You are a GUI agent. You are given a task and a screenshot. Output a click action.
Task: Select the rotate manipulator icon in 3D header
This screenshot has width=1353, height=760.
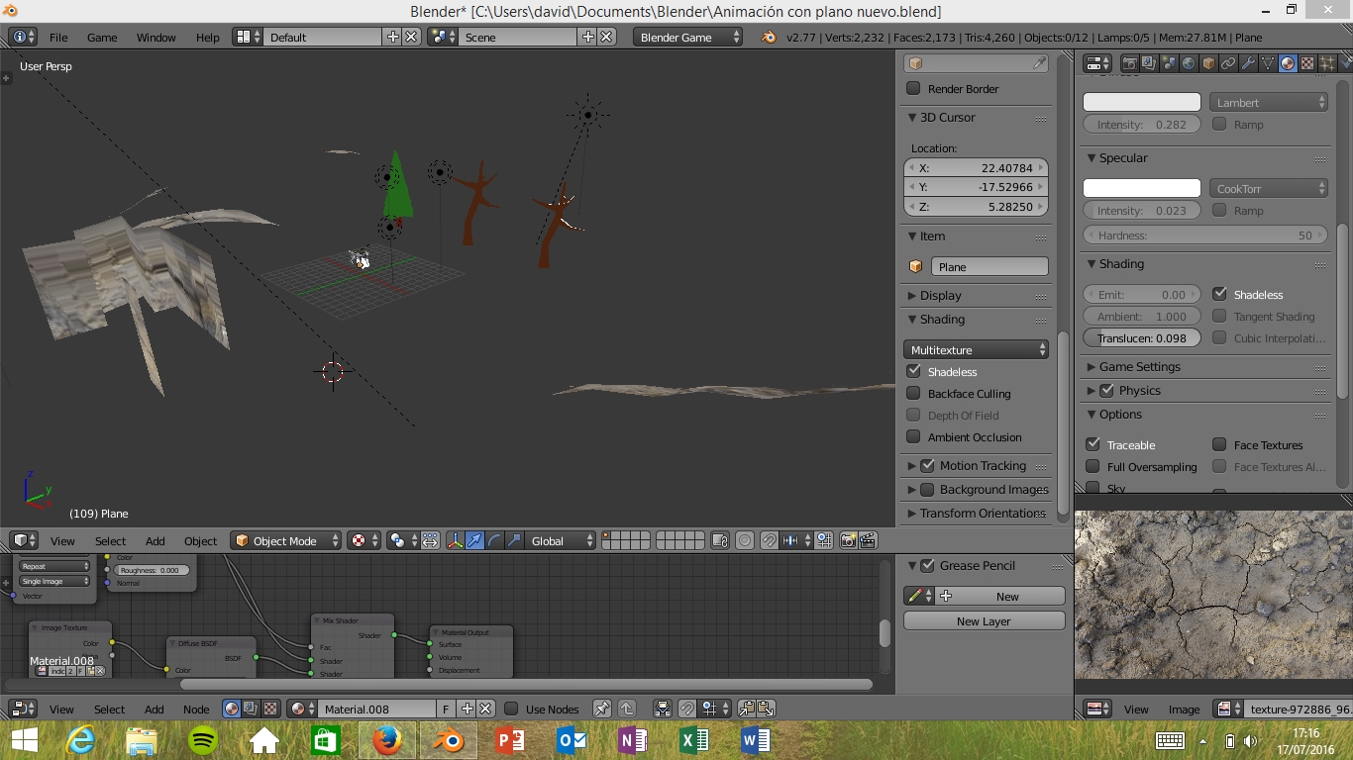point(494,541)
